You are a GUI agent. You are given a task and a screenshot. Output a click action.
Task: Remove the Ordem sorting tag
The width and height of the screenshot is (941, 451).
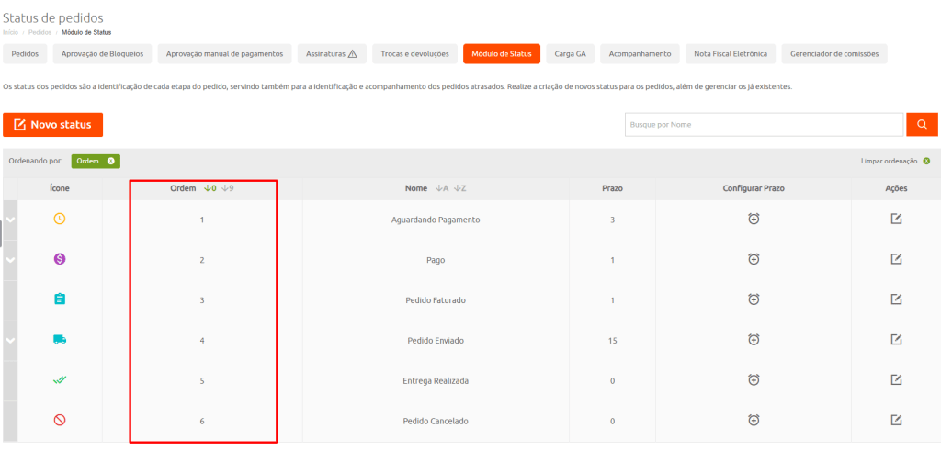(x=110, y=161)
